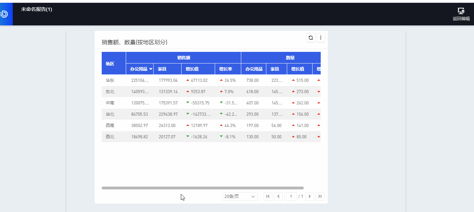Click the 办公用品 header under 数量

pyautogui.click(x=254, y=69)
